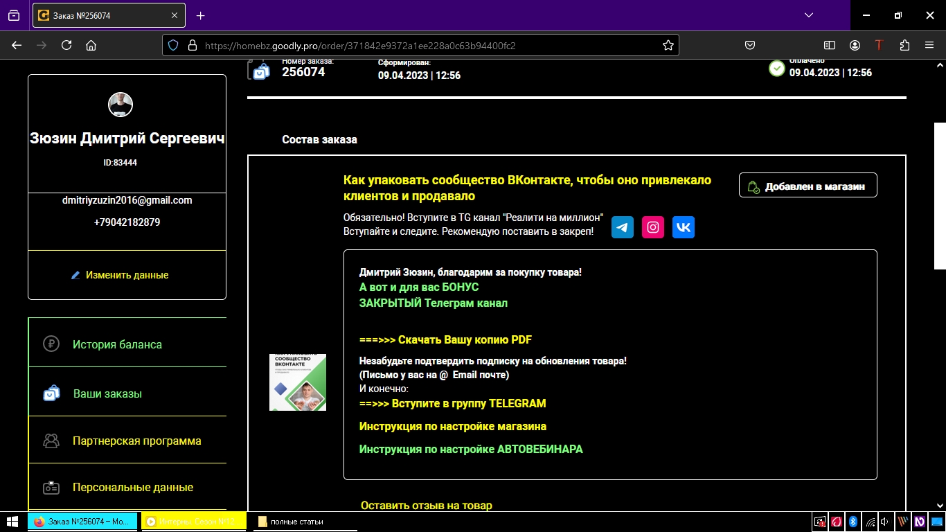
Task: Click the email dmitriyzuzin2016@gmail.com
Action: tap(127, 200)
